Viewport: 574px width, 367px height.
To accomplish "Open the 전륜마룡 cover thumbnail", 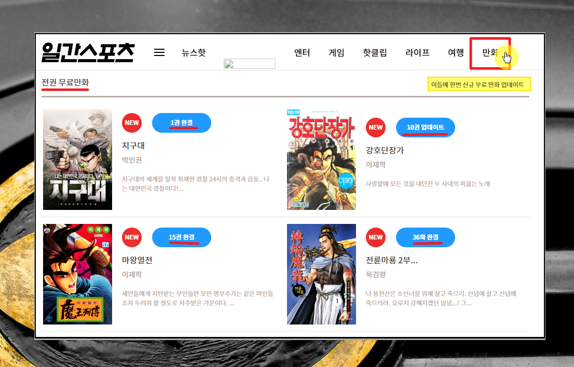I will (321, 274).
